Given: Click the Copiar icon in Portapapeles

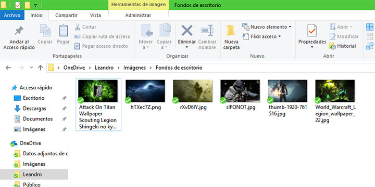Looking at the screenshot, I should (x=45, y=30).
